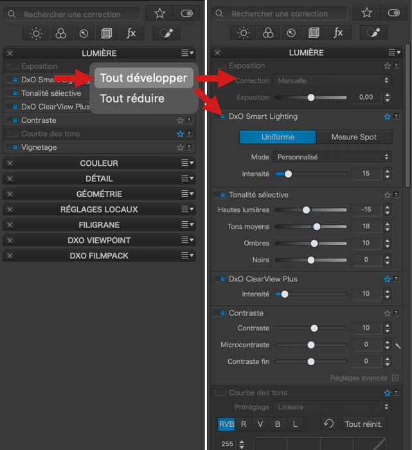The width and height of the screenshot is (412, 450).
Task: Toggle Vignetage correction in left panel
Action: point(13,147)
